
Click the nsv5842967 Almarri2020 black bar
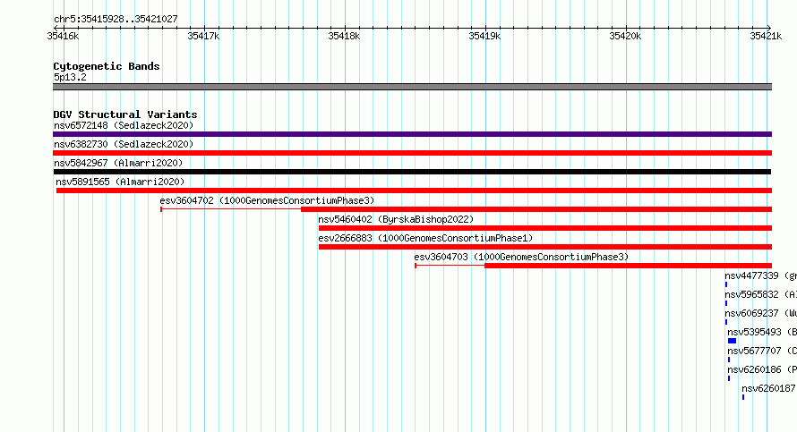coord(412,172)
